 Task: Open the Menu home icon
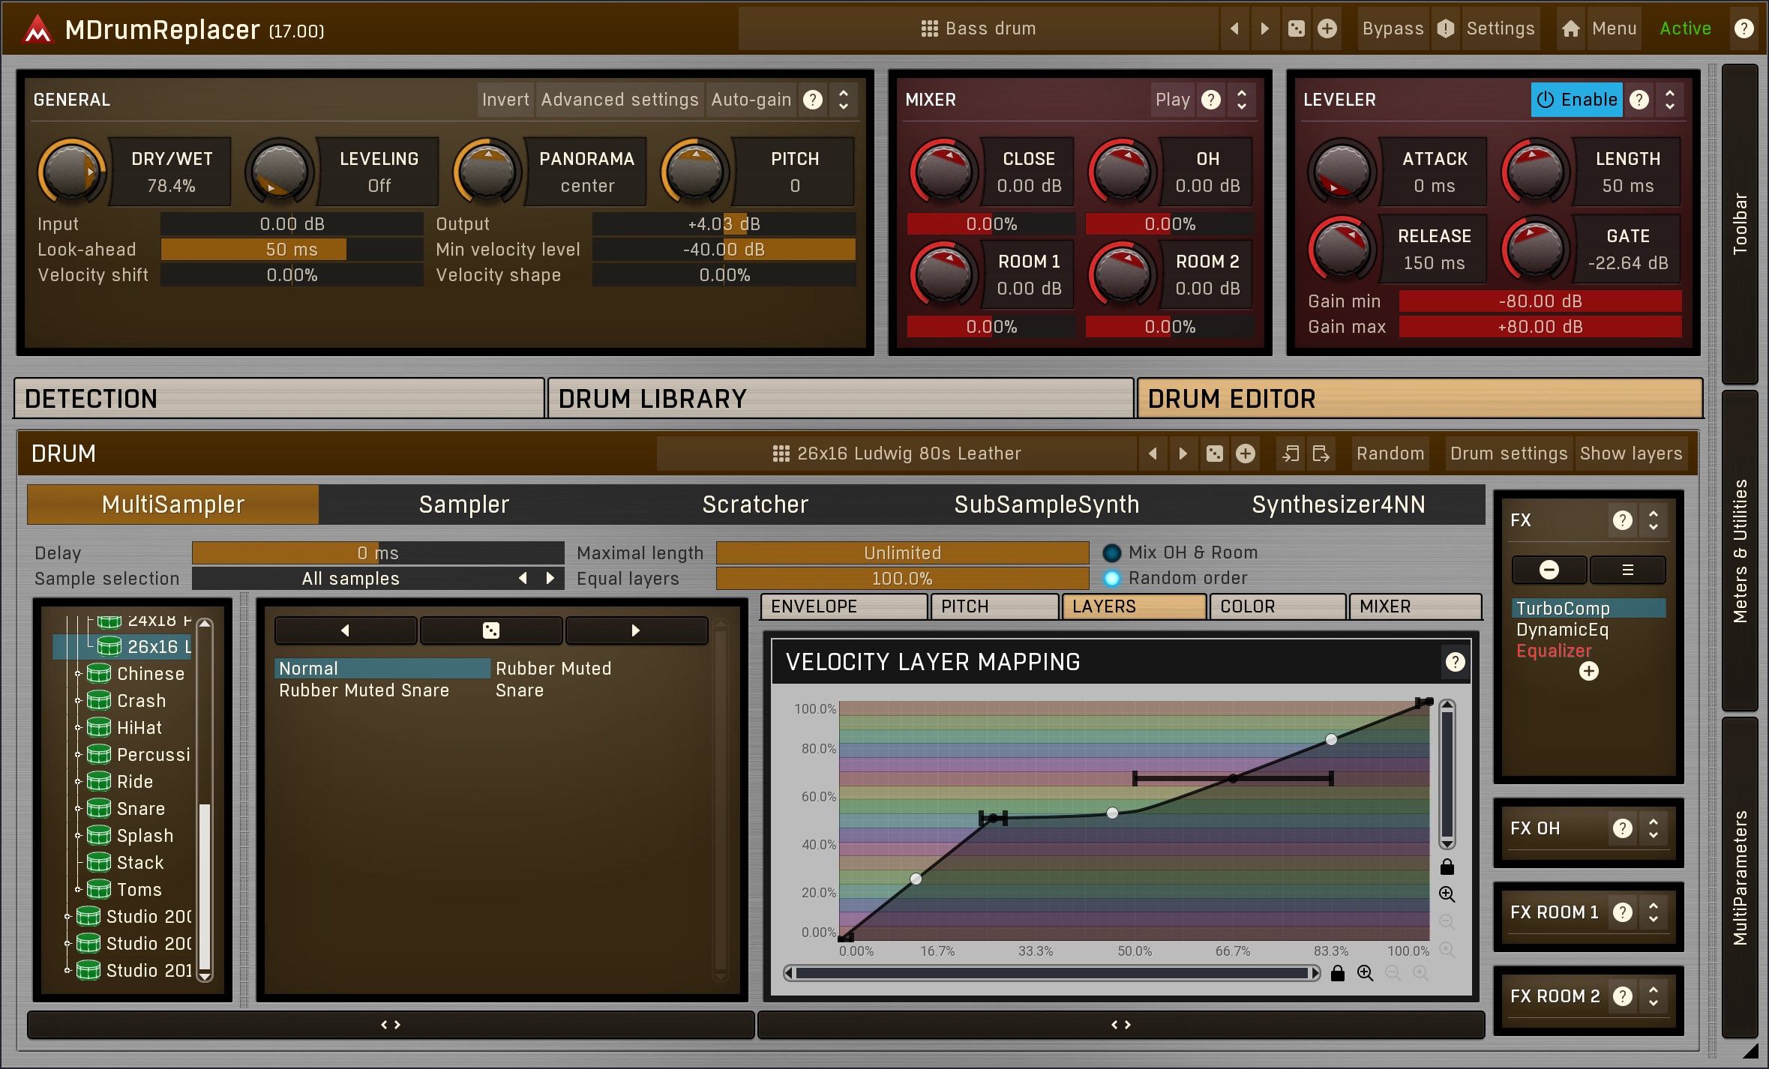(x=1570, y=28)
